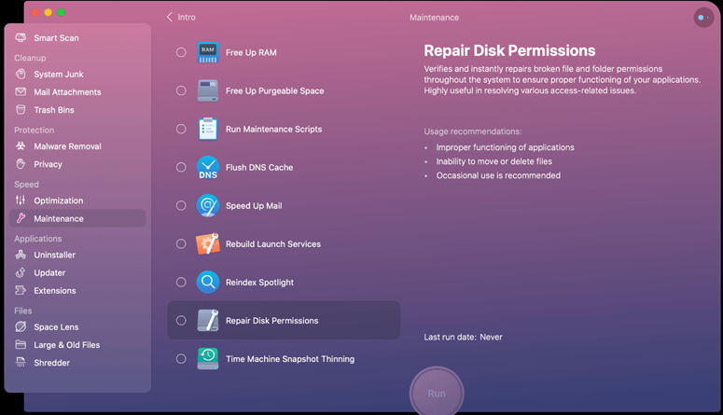Open Smart Scan in the sidebar

click(56, 38)
